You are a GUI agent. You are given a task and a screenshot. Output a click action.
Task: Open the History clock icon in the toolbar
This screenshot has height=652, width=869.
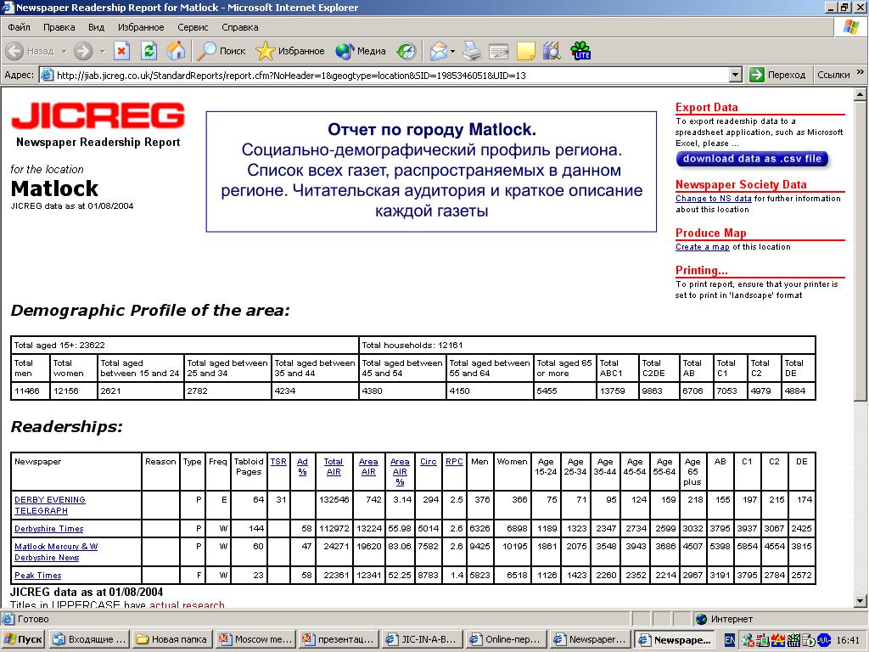[406, 51]
